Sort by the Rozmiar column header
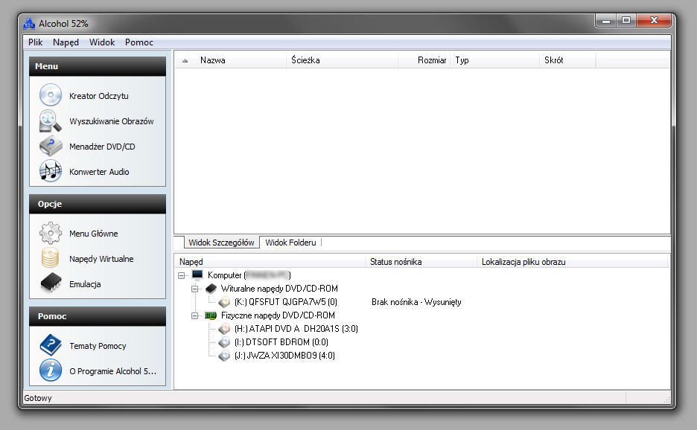 [424, 60]
